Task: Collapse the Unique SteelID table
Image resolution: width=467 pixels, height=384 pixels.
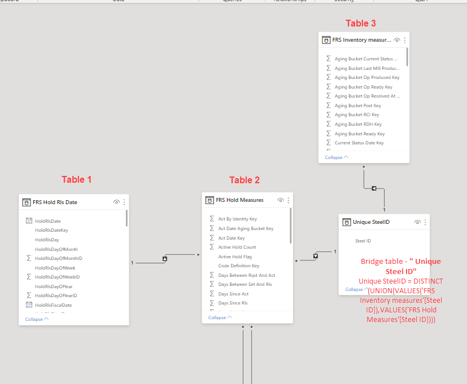Action: pos(356,289)
